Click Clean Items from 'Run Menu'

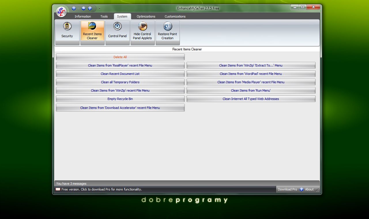251,90
